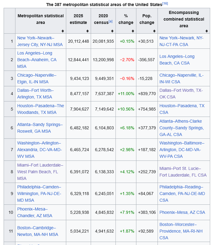Open Chicago–Naperville–Elgin MSA link
Image resolution: width=215 pixels, height=245 pixels.
[x=37, y=78]
